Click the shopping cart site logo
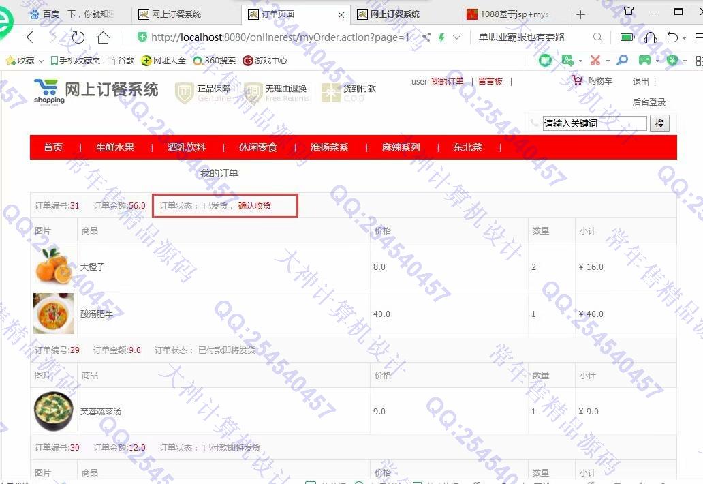This screenshot has width=703, height=484. 48,91
